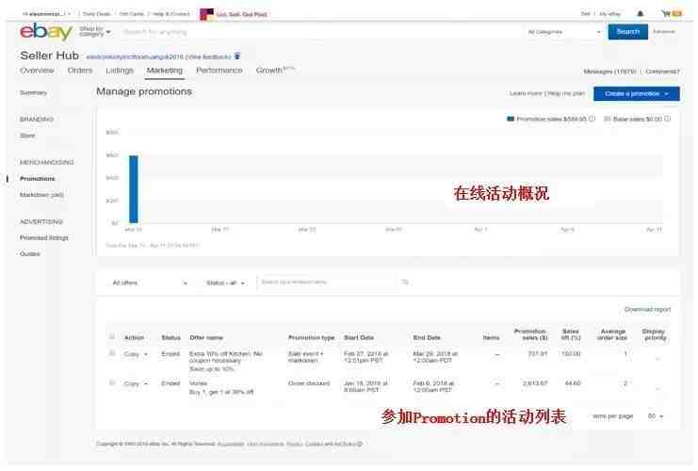Expand the Shop by category menu
This screenshot has width=698, height=471.
(95, 32)
